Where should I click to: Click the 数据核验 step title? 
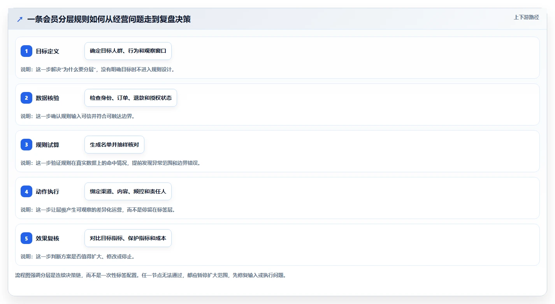tap(47, 98)
